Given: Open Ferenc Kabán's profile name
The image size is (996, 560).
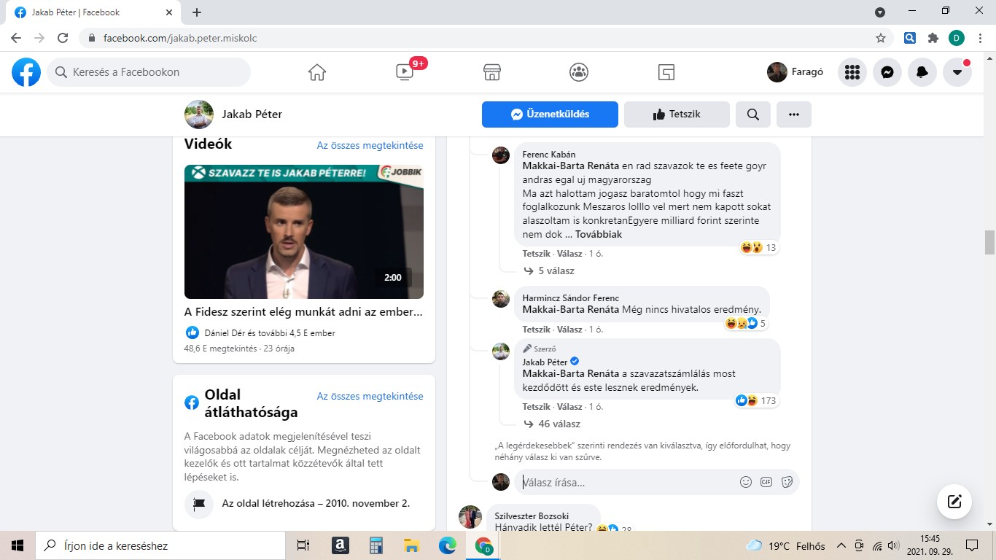Looking at the screenshot, I should (549, 155).
